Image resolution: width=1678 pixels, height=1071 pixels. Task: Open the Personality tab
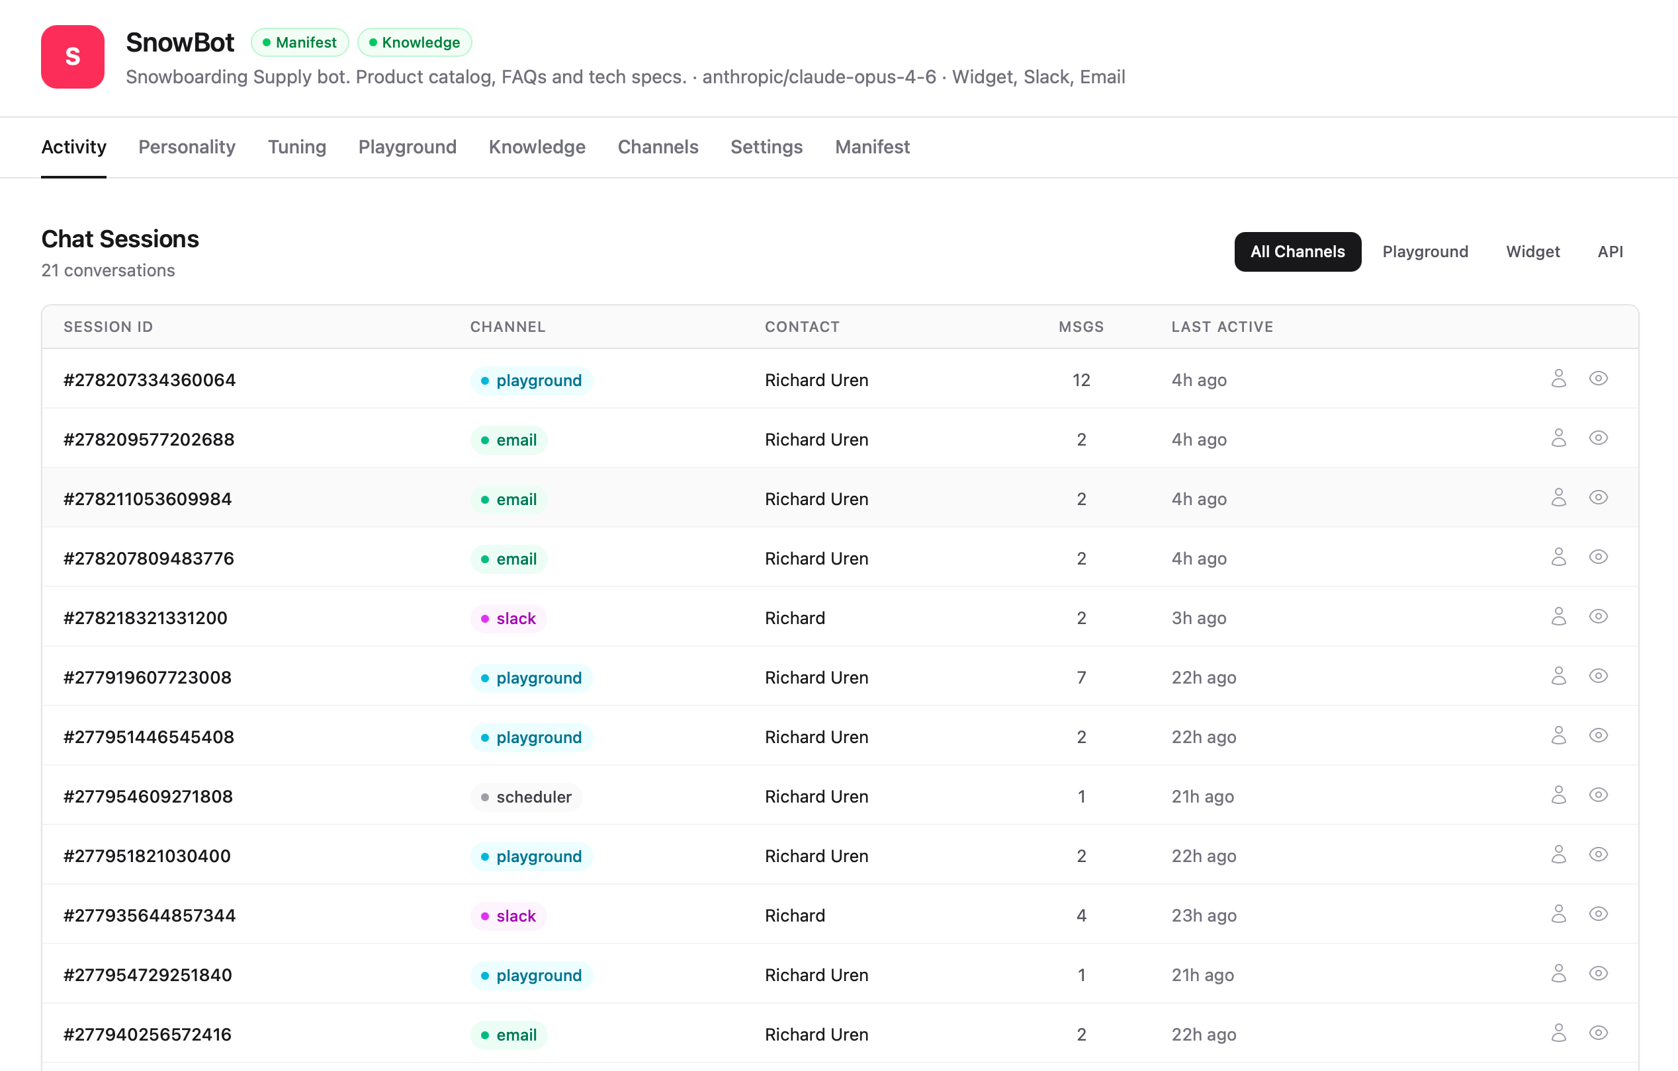(186, 147)
